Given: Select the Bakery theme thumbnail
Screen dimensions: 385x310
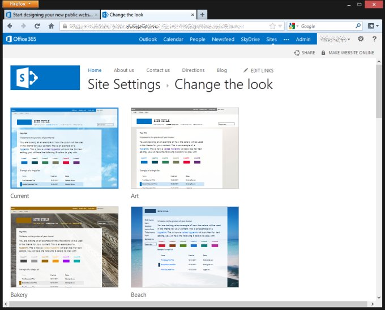Looking at the screenshot, I should (65, 247).
